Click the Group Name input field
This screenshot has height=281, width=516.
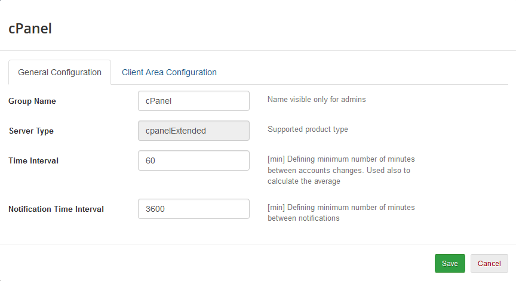pos(193,101)
